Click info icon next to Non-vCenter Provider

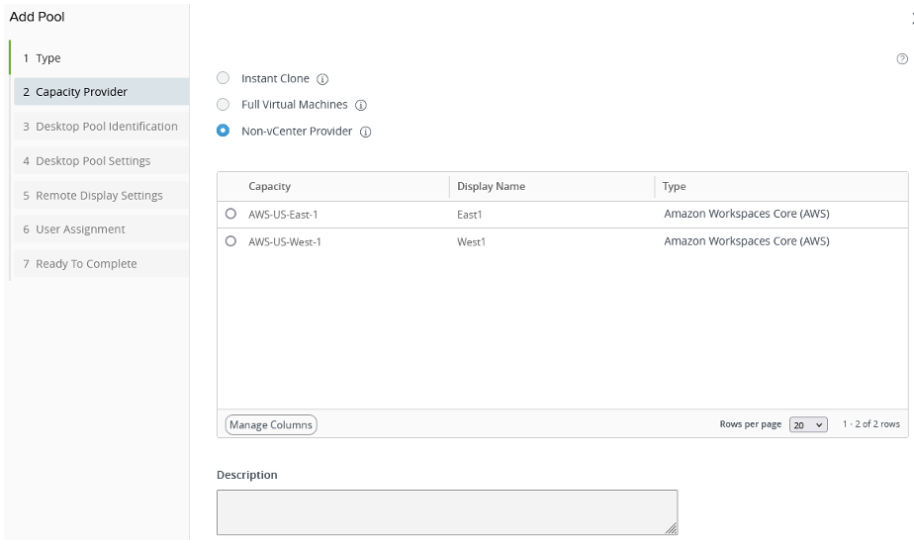366,132
